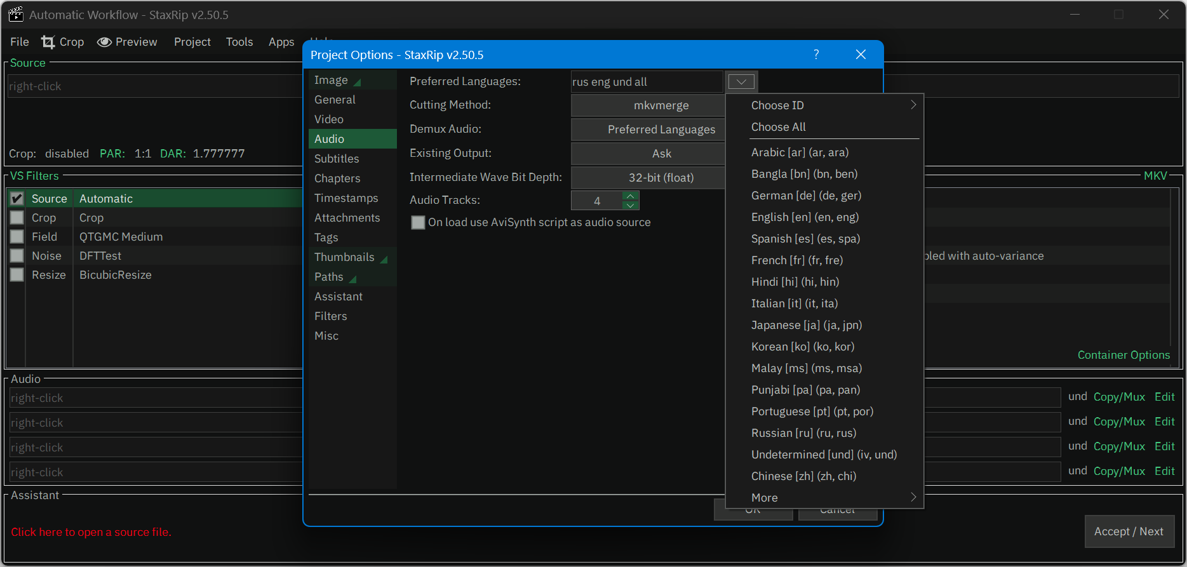Open the Subtitles options page
The height and width of the screenshot is (567, 1187).
point(337,159)
